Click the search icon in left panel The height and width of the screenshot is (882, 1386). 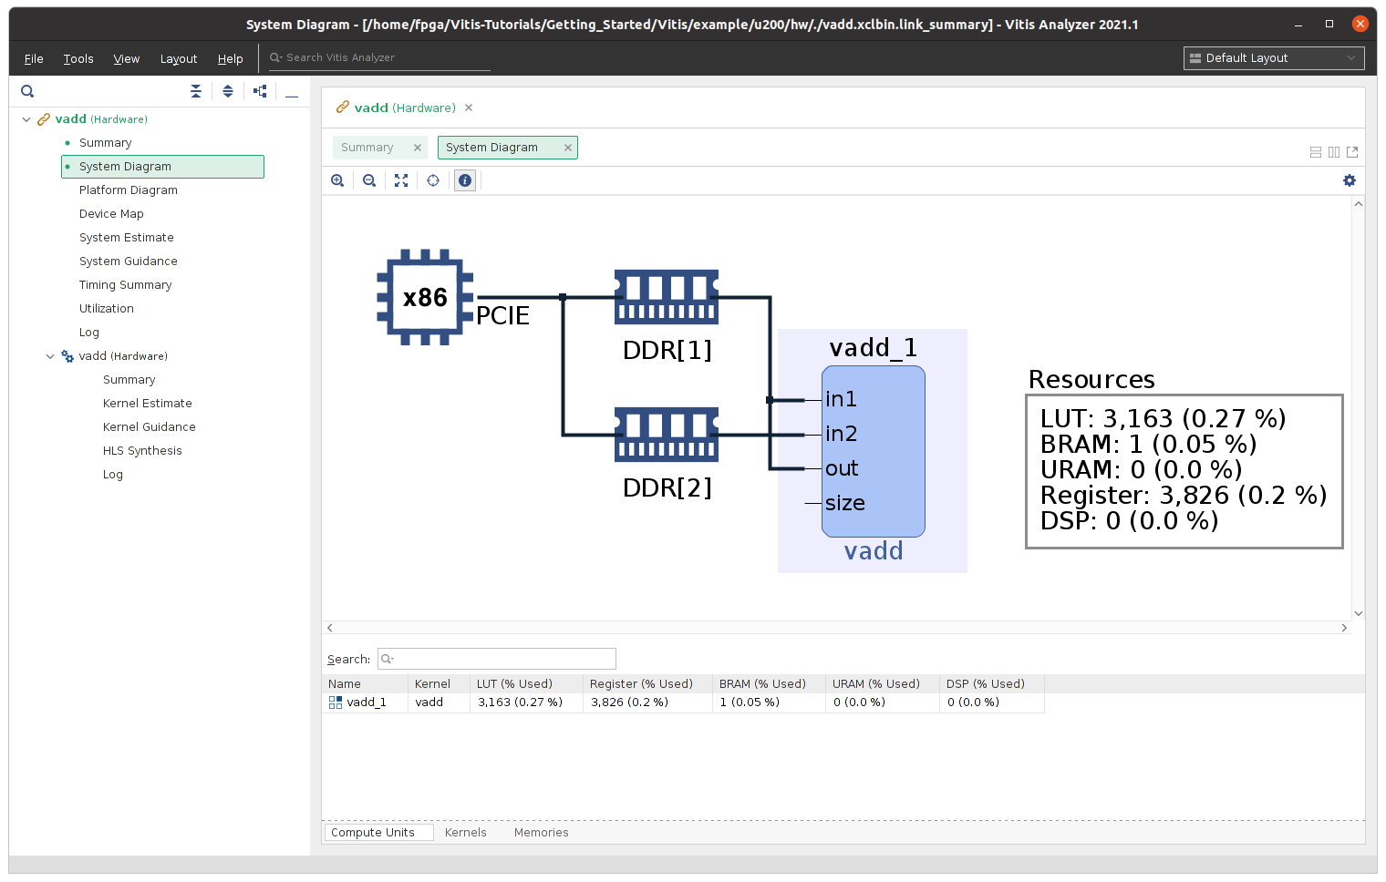click(27, 91)
